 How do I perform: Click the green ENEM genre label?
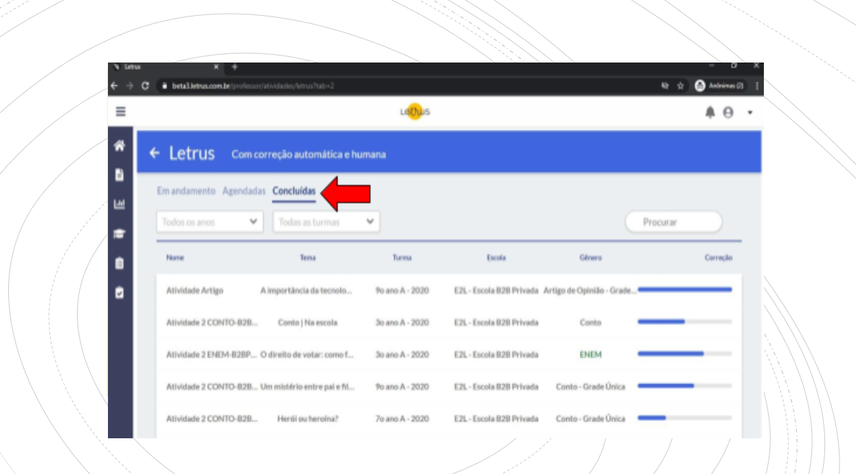pyautogui.click(x=591, y=354)
